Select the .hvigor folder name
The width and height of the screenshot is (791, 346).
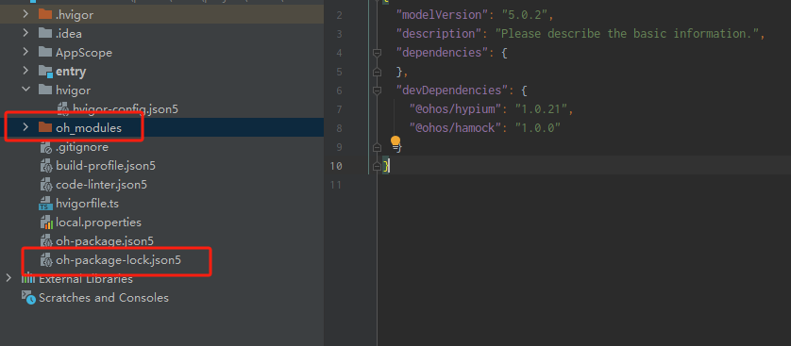(75, 14)
